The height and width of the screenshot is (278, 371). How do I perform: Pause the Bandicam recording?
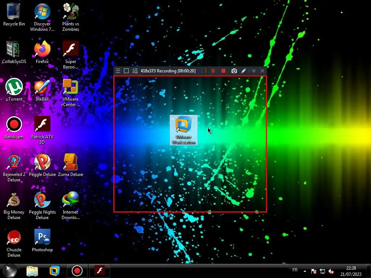click(213, 71)
